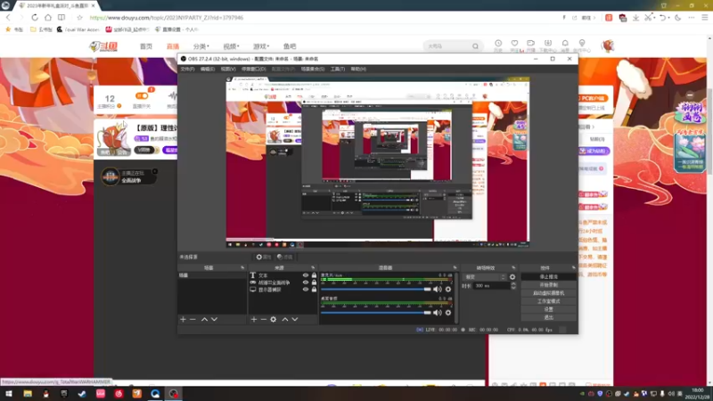Open Douyu follow heart icon
The height and width of the screenshot is (401, 713).
514,43
